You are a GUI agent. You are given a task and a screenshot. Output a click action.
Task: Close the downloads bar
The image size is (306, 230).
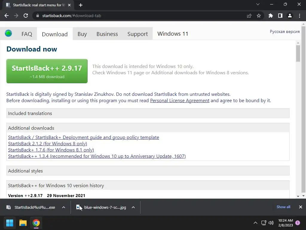[301, 207]
